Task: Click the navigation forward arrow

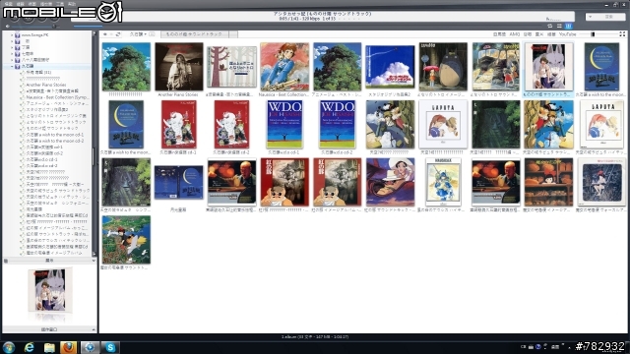Action: point(111,34)
